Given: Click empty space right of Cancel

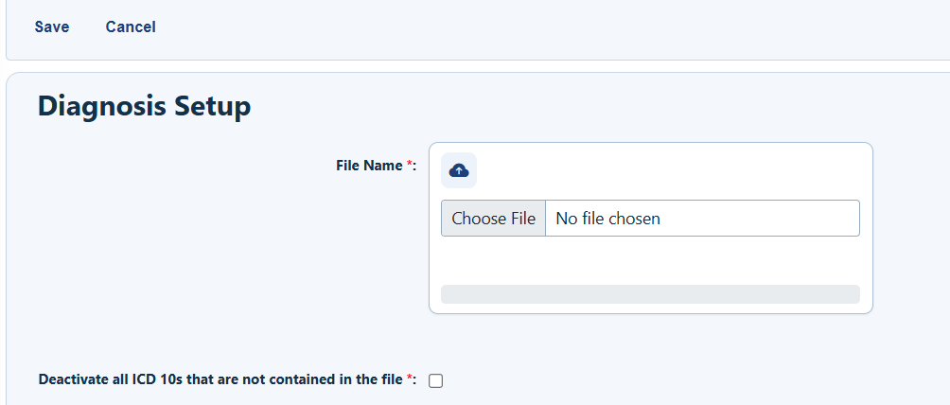Looking at the screenshot, I should click(545, 27).
